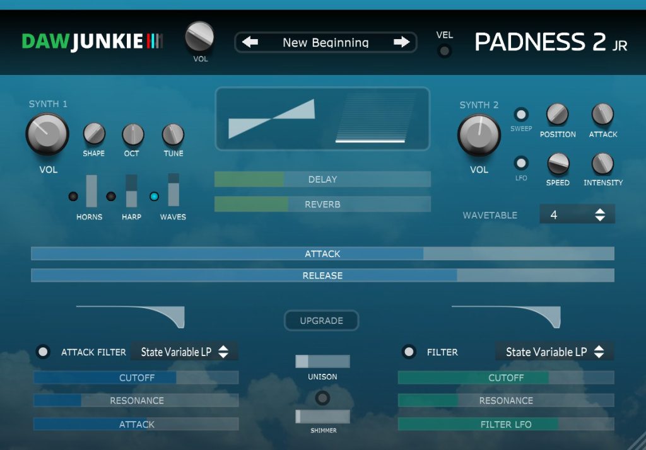Select the TUNE knob on Synth 1
This screenshot has width=646, height=450.
[173, 134]
